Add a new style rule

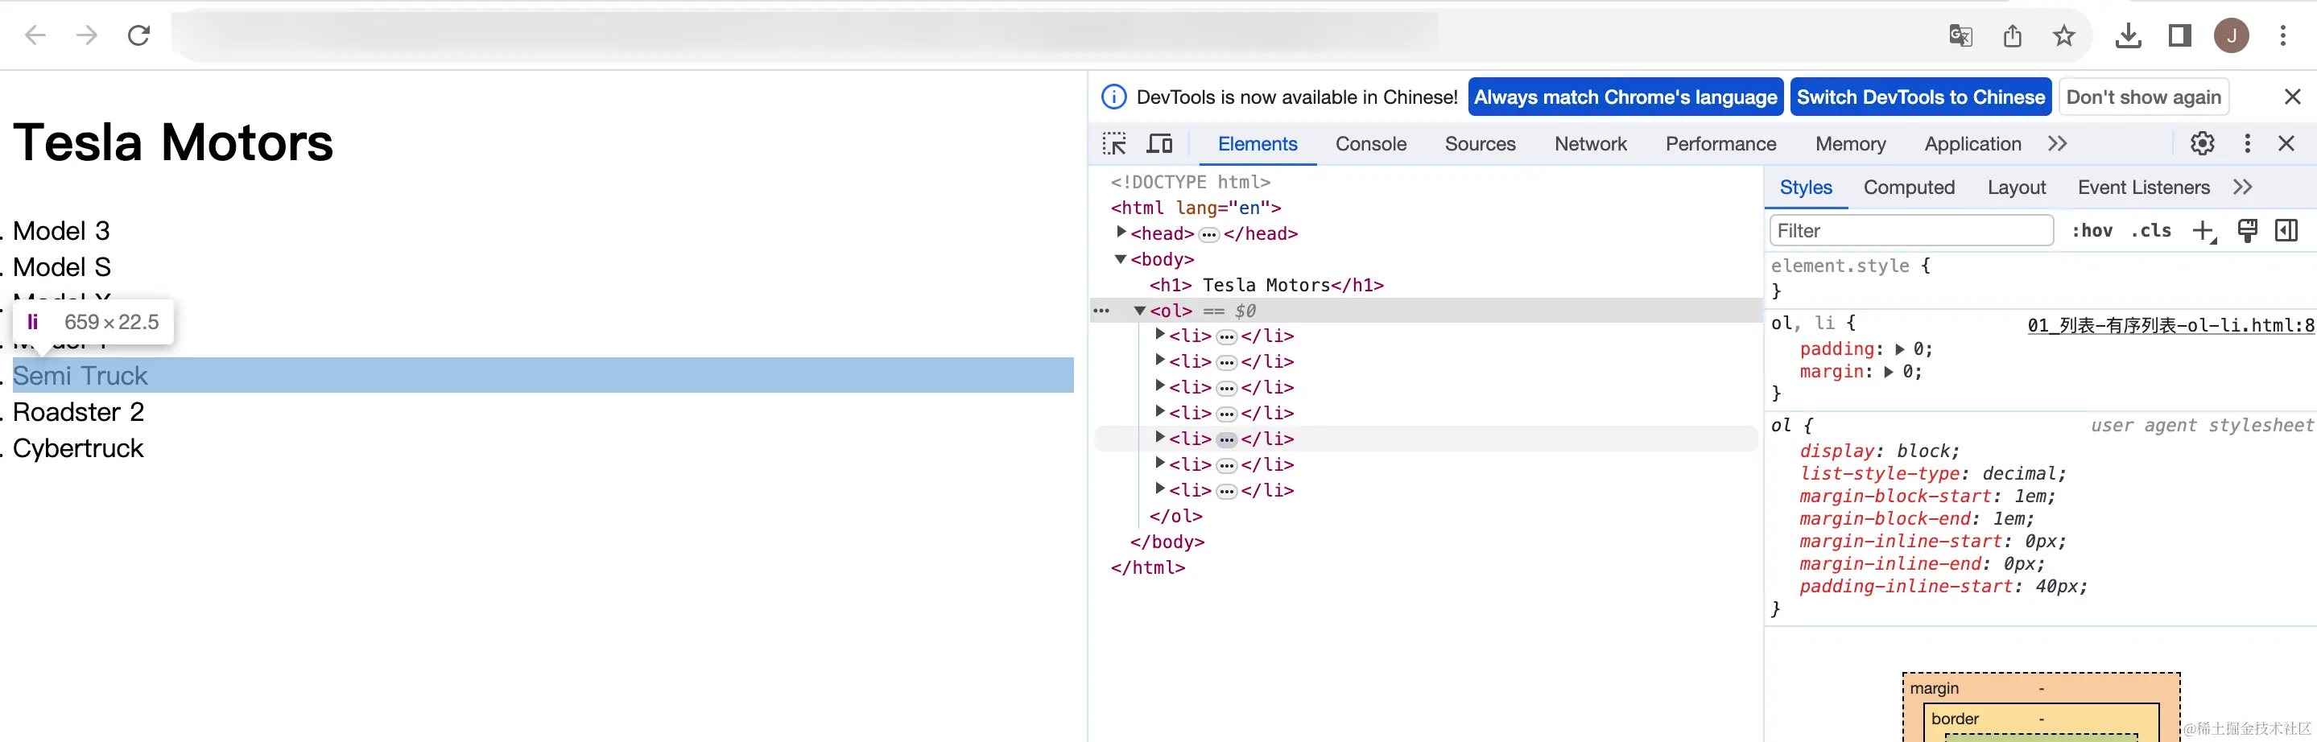[2203, 231]
